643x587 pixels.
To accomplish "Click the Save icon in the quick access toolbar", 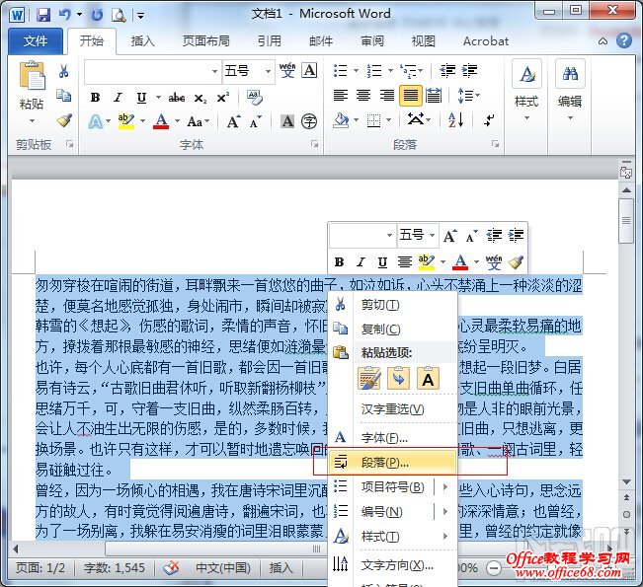I will [x=43, y=15].
